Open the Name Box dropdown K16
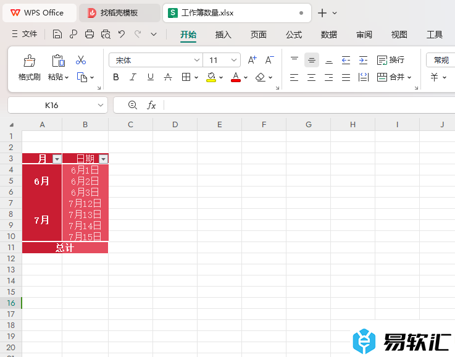 pyautogui.click(x=101, y=105)
